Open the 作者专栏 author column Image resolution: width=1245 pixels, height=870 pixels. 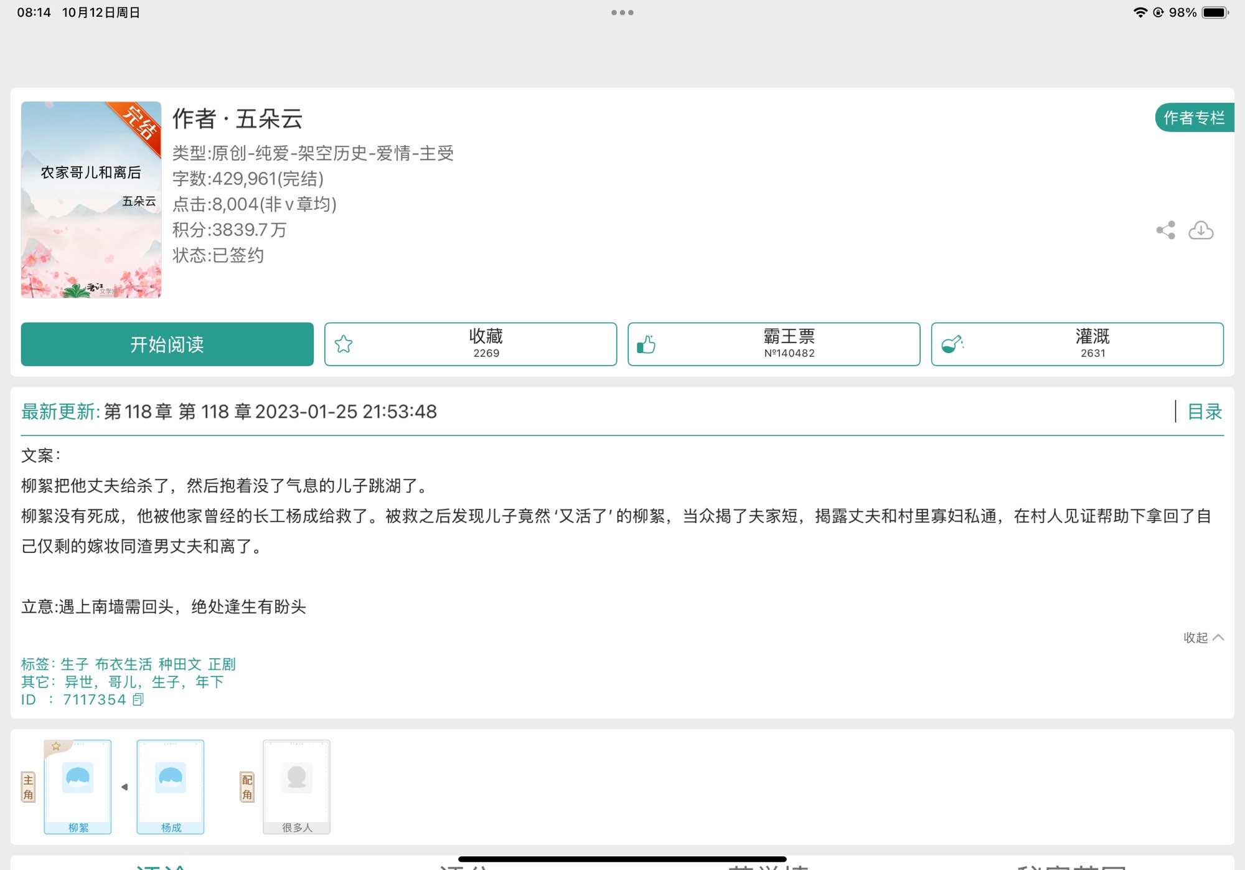pos(1193,118)
